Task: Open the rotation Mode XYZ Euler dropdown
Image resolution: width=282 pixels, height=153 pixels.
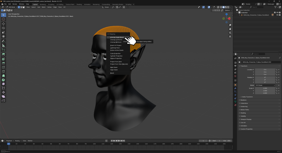Action: pyautogui.click(x=265, y=85)
